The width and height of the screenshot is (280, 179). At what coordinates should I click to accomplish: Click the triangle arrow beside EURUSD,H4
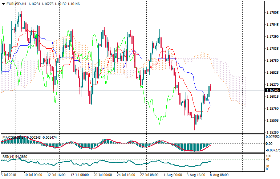3,4
